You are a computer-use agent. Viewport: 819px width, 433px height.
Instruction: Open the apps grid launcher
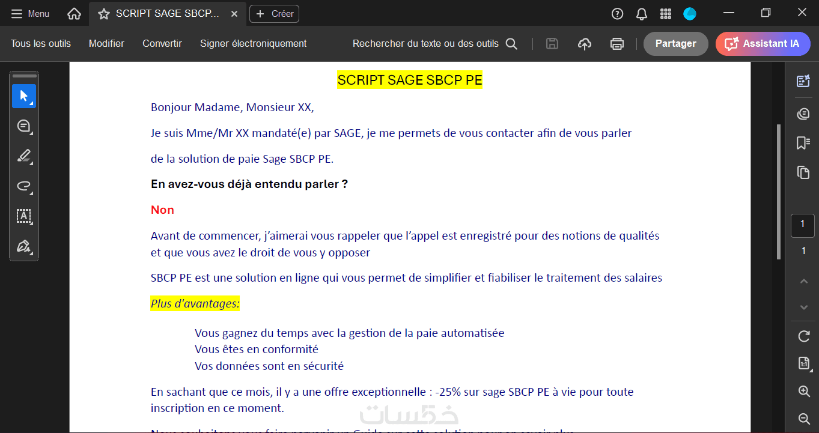pyautogui.click(x=666, y=14)
